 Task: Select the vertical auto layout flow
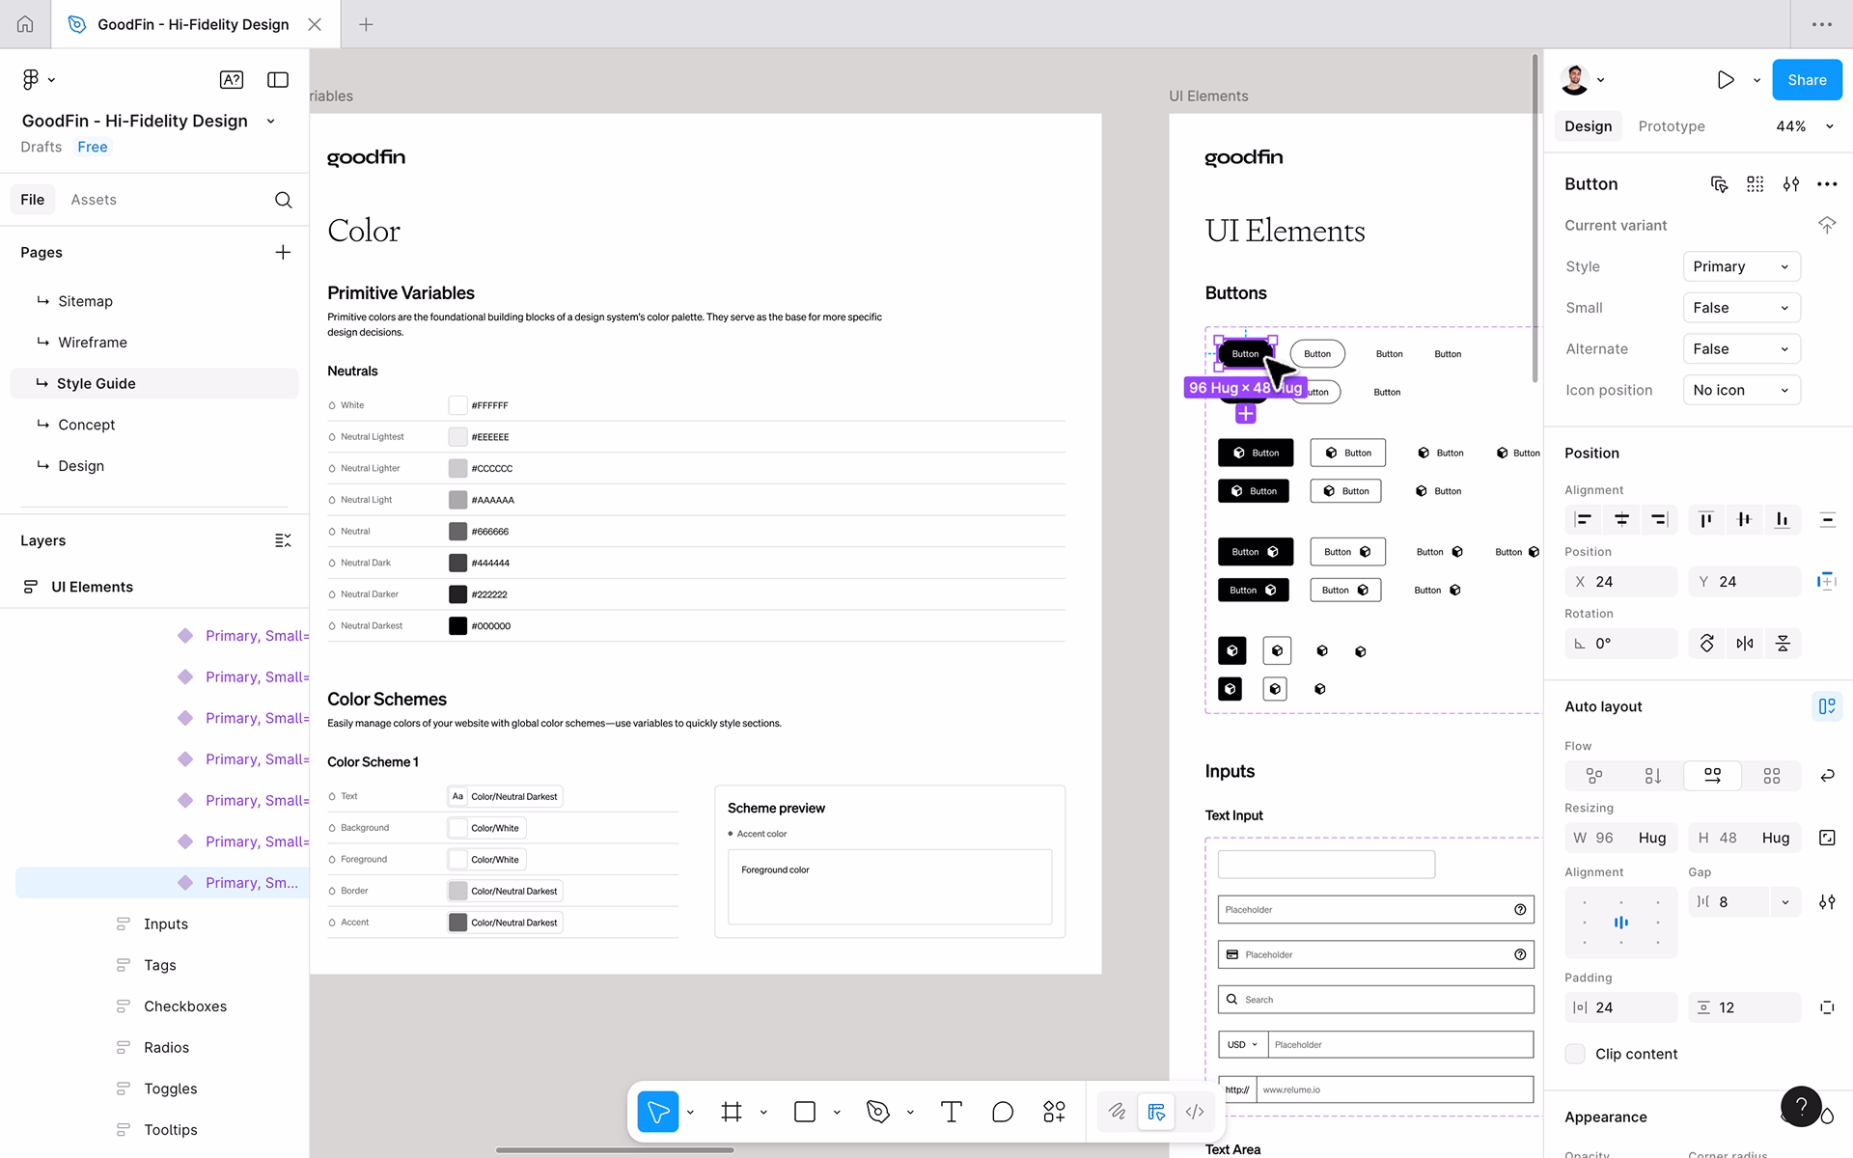(x=1652, y=775)
